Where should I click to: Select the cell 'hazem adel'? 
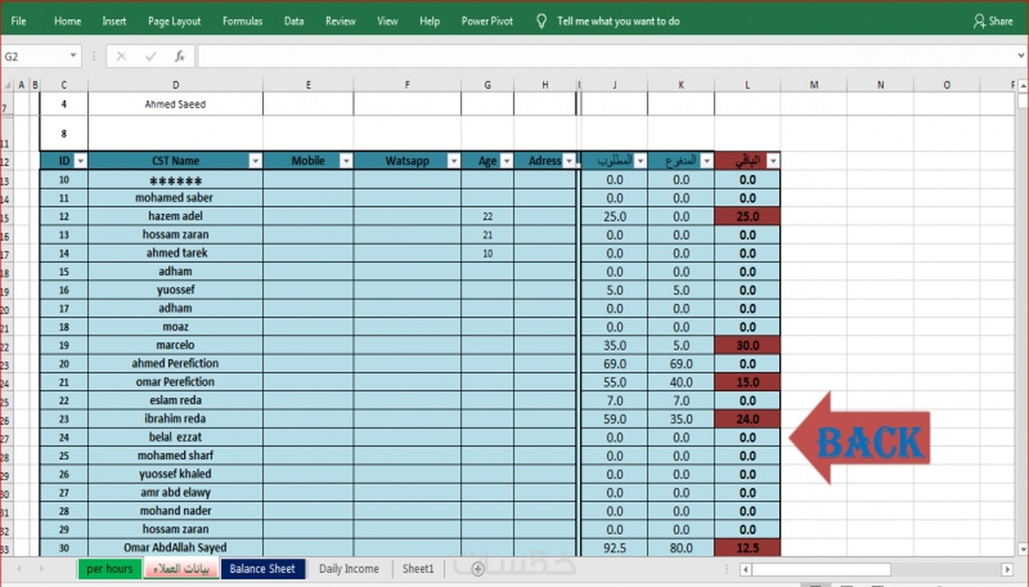(176, 216)
